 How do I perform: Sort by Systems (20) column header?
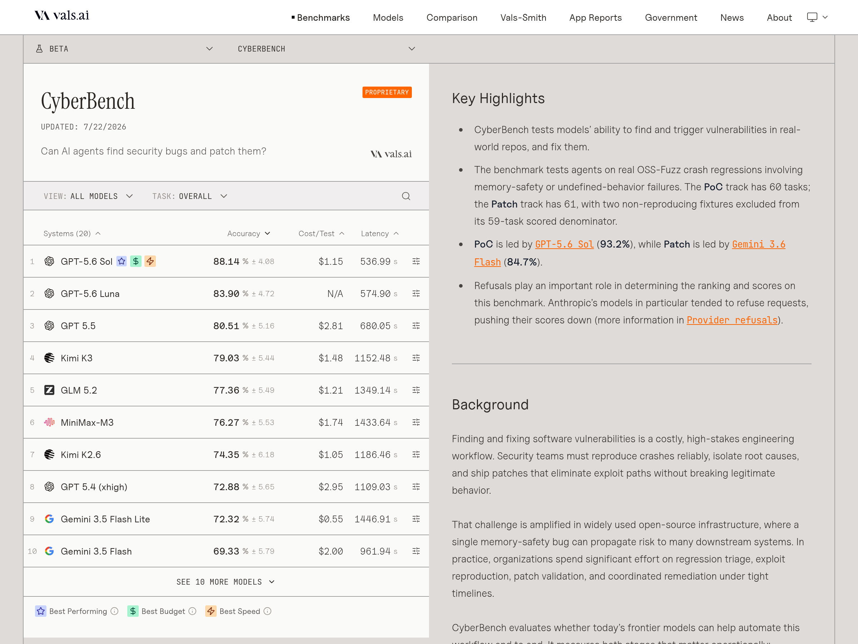click(x=72, y=233)
